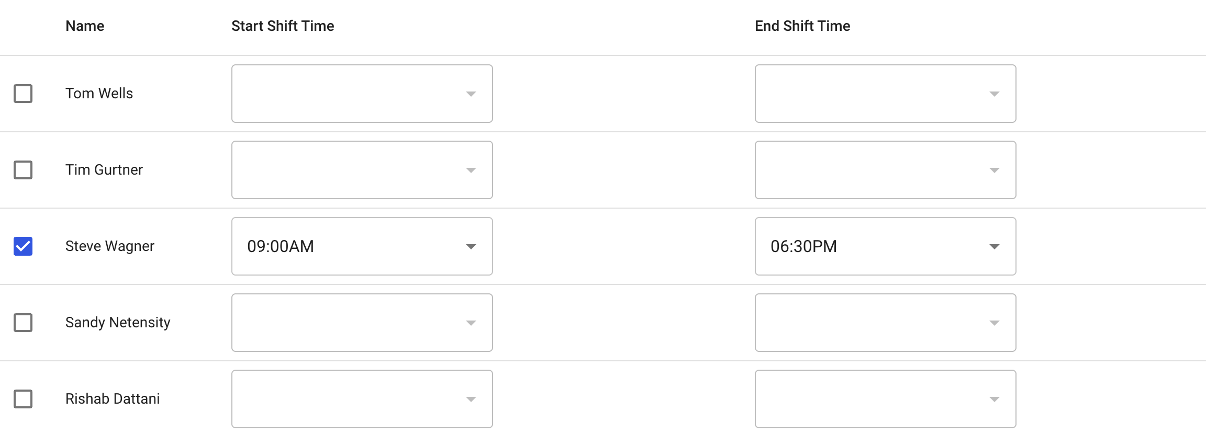Viewport: 1206px width, 434px height.
Task: Open Sandy Netensity's End Shift Time dropdown
Action: pyautogui.click(x=885, y=323)
